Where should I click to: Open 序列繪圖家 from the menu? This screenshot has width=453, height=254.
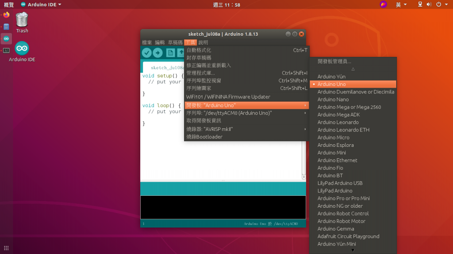[x=247, y=88]
